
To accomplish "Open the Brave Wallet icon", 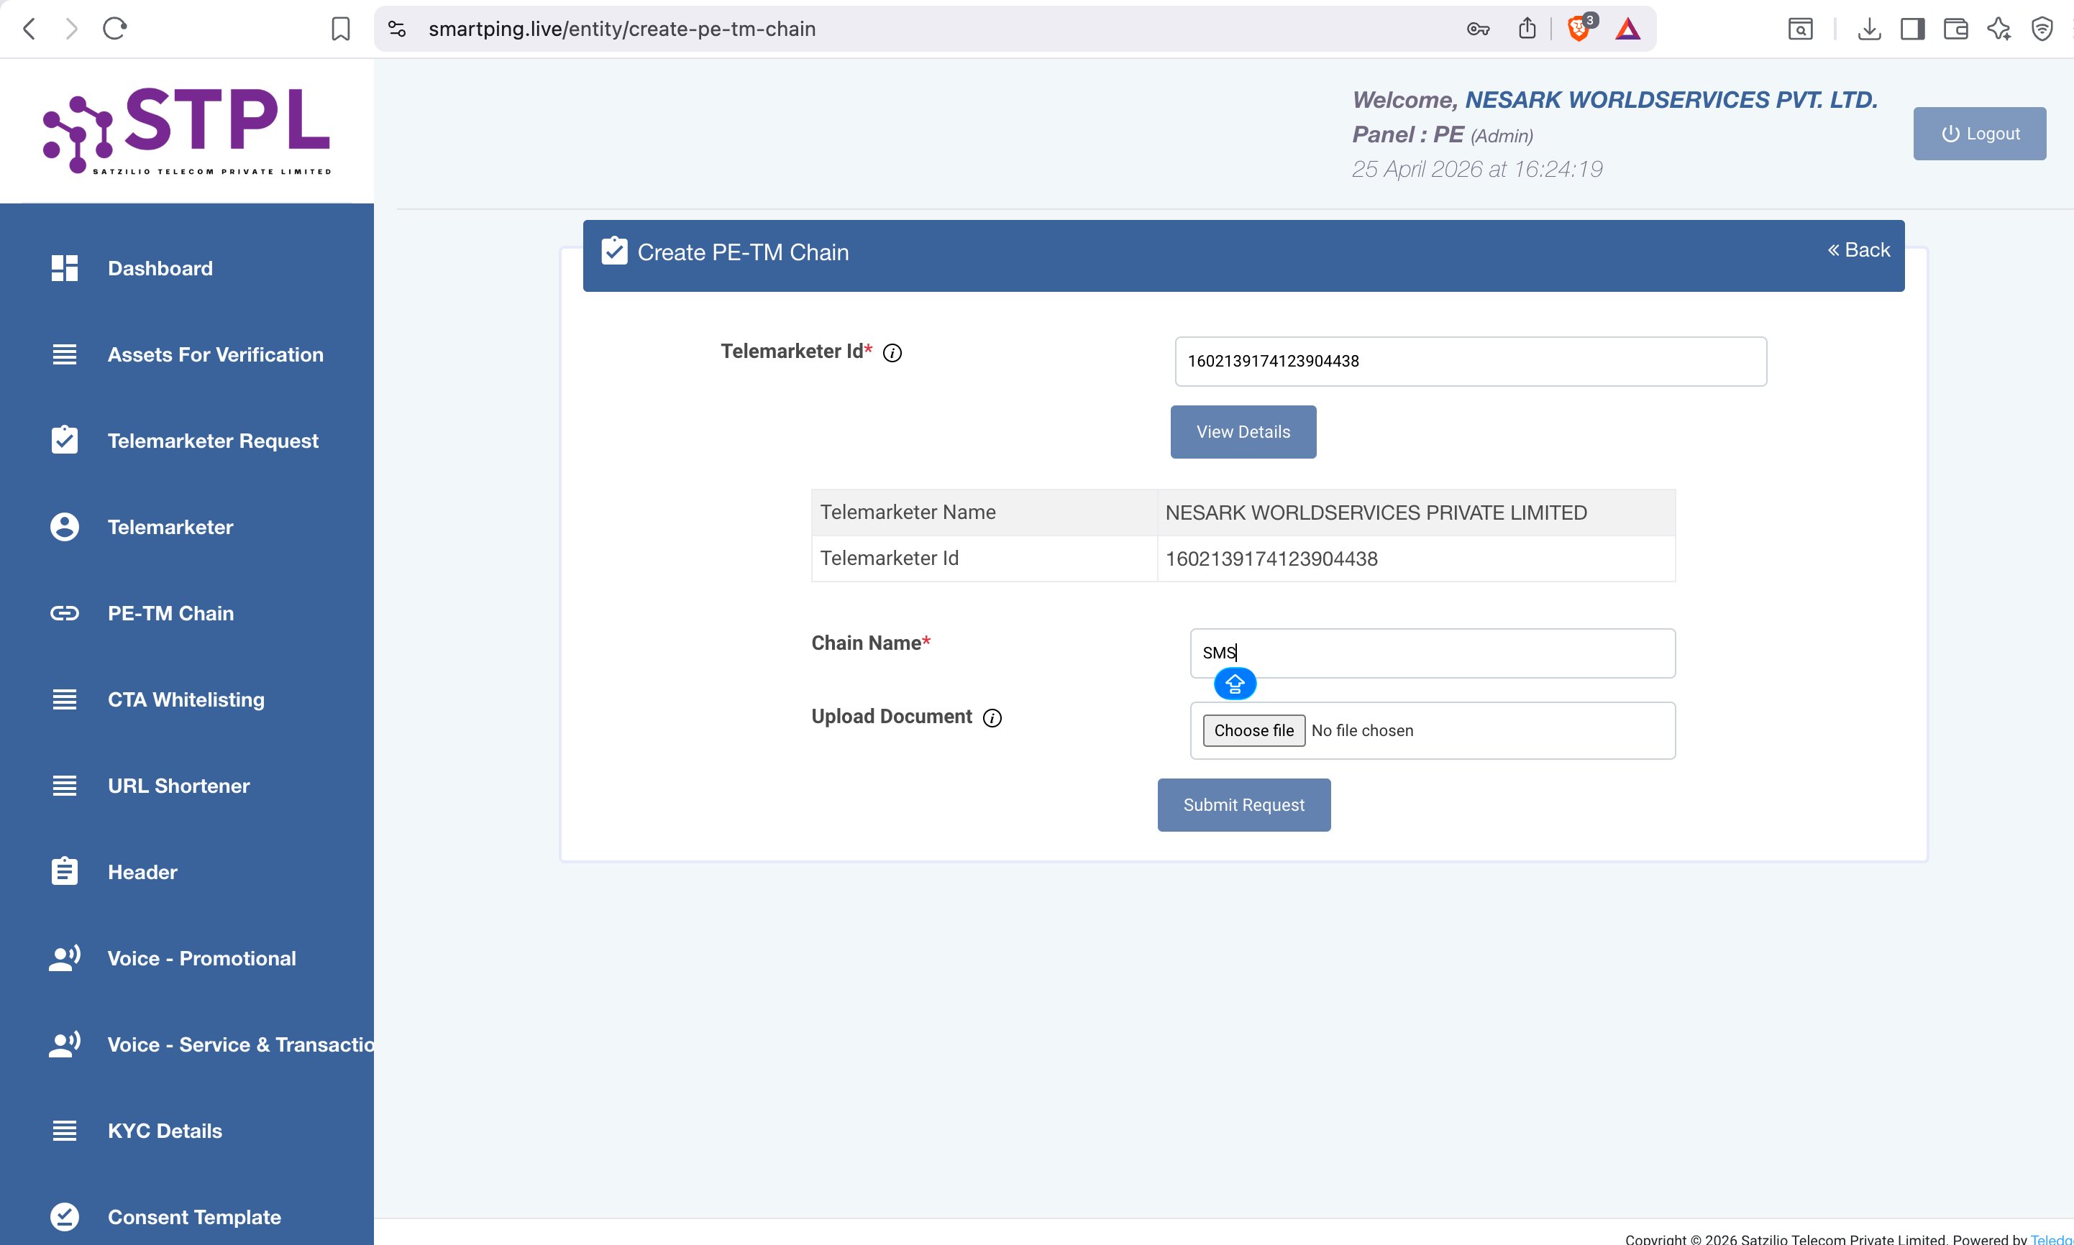I will (1955, 29).
